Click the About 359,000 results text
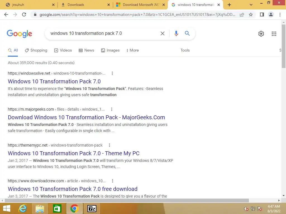286x214 pixels. [x=41, y=63]
